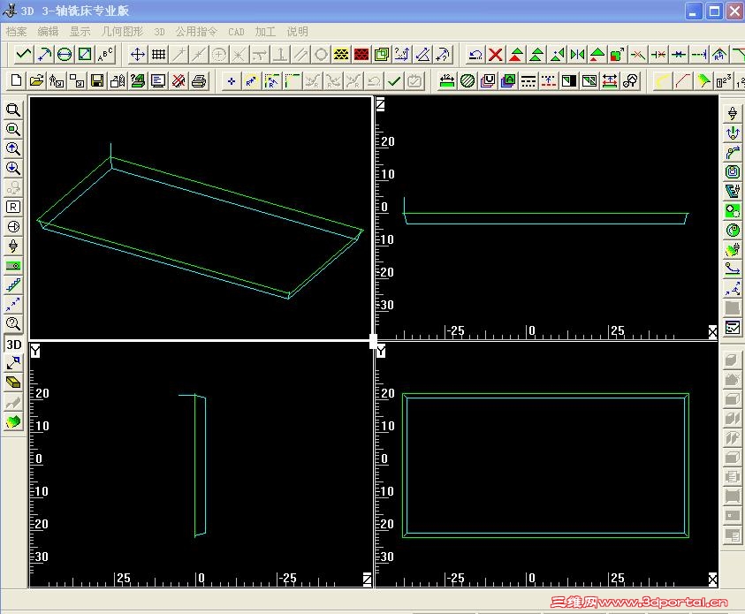Image resolution: width=745 pixels, height=614 pixels.
Task: Open the 3D menu in menu bar
Action: click(x=159, y=32)
